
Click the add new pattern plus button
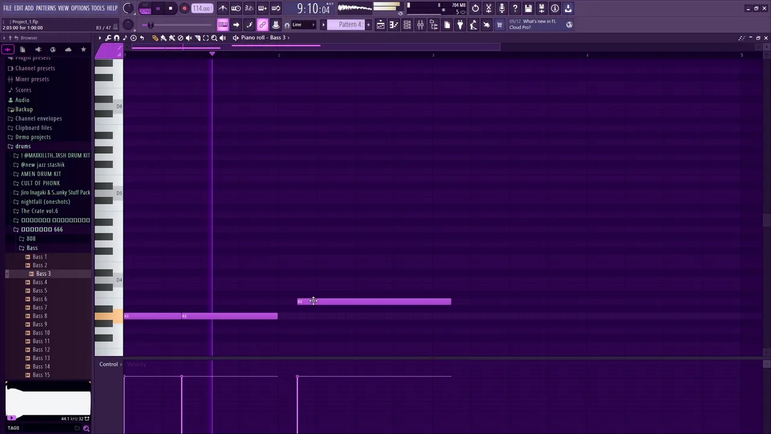coord(369,25)
